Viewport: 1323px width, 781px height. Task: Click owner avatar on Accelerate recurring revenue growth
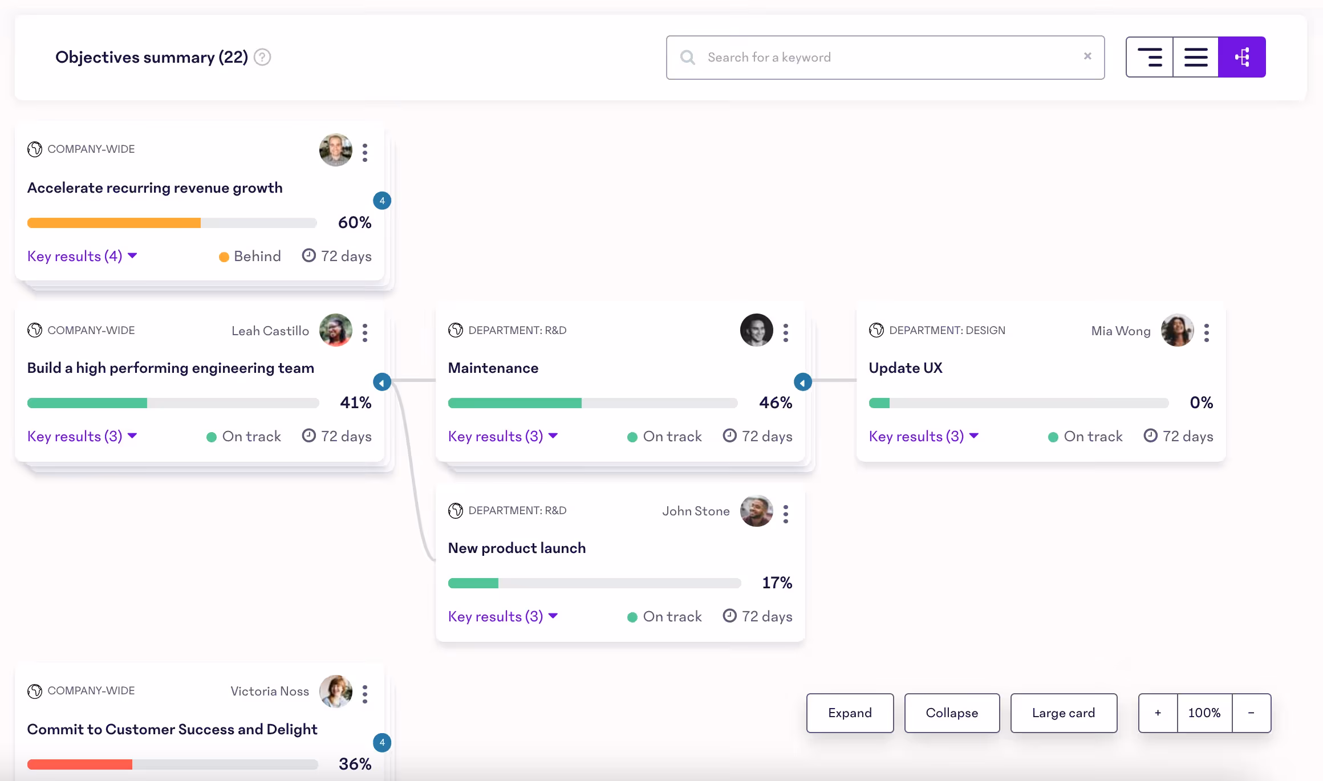point(335,150)
